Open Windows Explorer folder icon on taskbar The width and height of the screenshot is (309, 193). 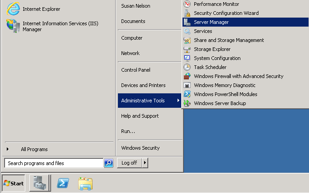(x=85, y=184)
